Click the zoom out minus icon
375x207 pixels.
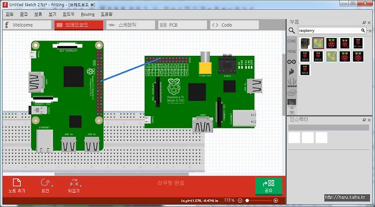pos(240,201)
